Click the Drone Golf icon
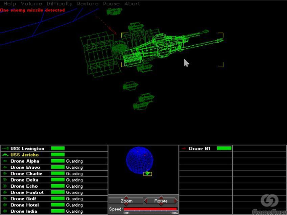 coord(5,198)
